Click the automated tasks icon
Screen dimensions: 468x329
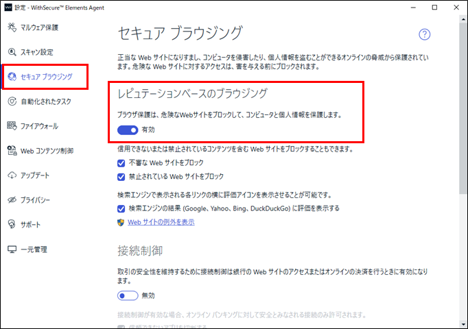coord(12,101)
